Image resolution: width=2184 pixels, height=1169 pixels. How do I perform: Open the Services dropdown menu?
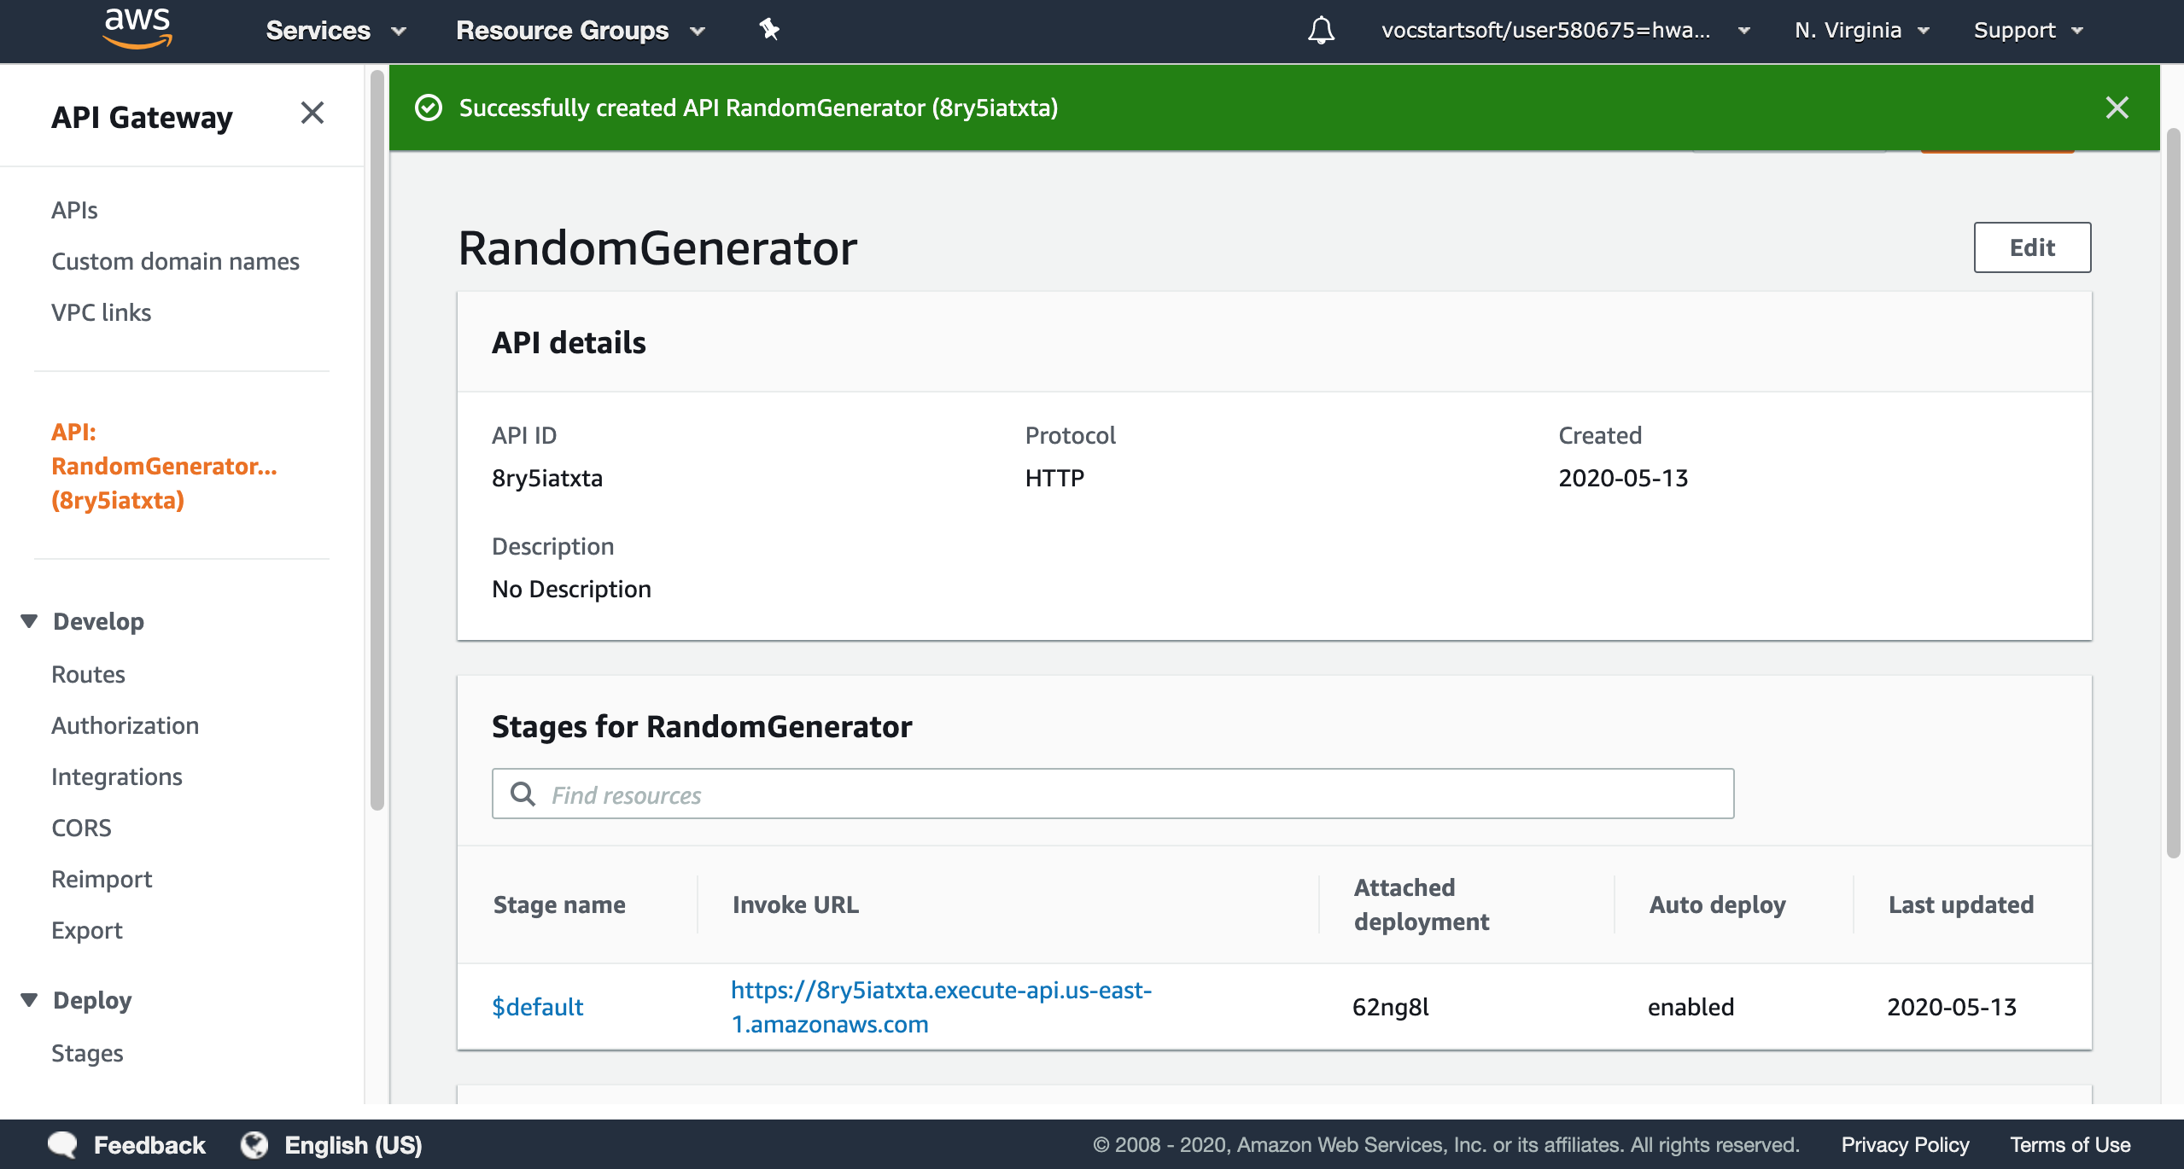[336, 31]
